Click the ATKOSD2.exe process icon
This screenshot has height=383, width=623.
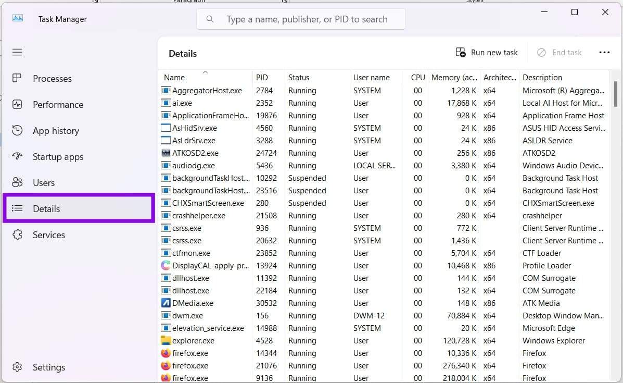pos(166,153)
